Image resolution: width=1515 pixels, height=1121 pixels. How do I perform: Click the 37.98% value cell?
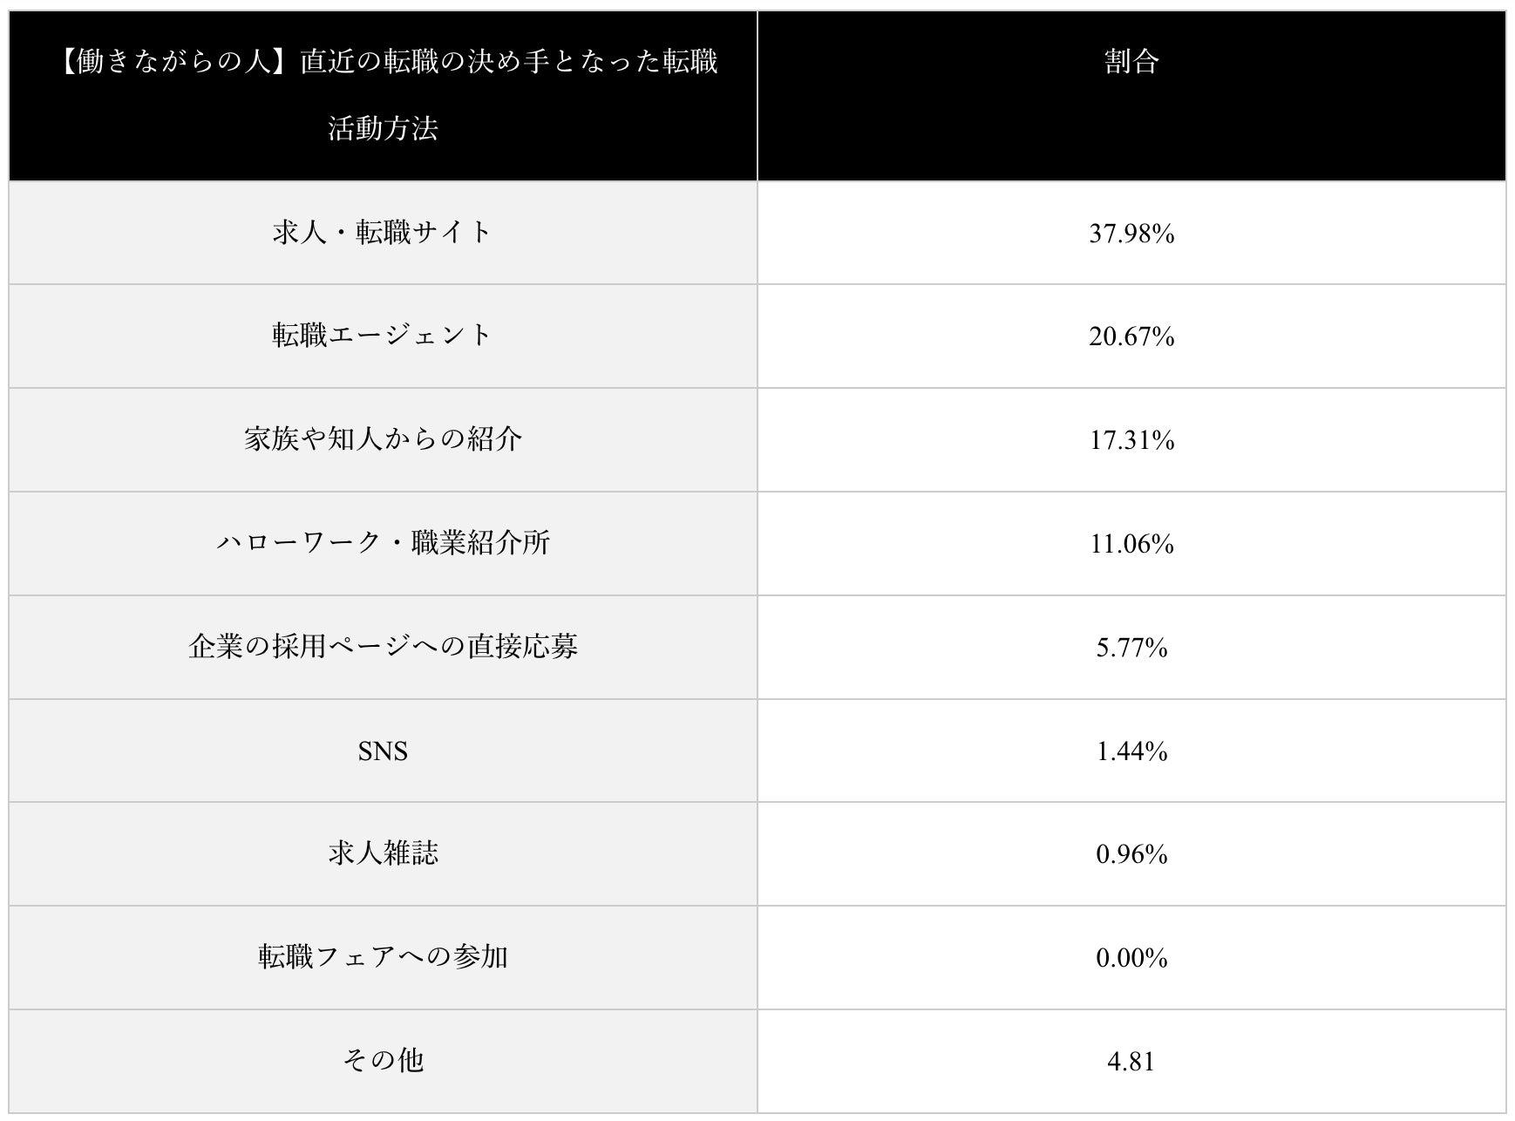[x=1131, y=234]
